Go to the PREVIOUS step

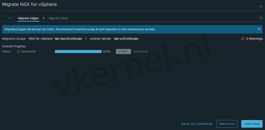(227, 124)
